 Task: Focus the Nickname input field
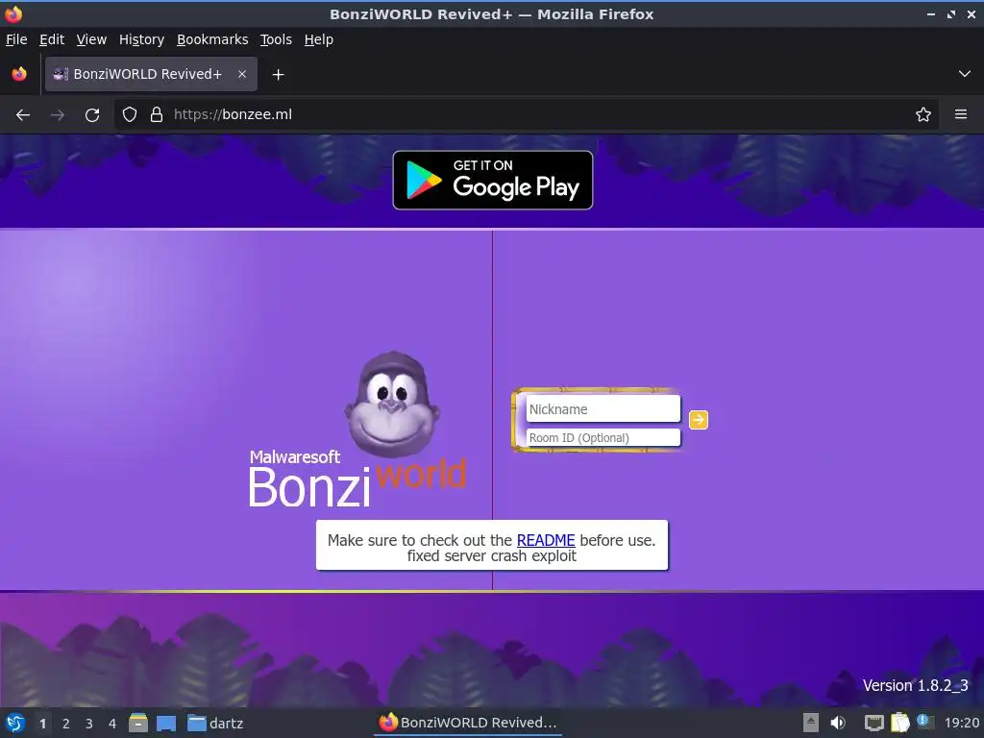tap(603, 409)
